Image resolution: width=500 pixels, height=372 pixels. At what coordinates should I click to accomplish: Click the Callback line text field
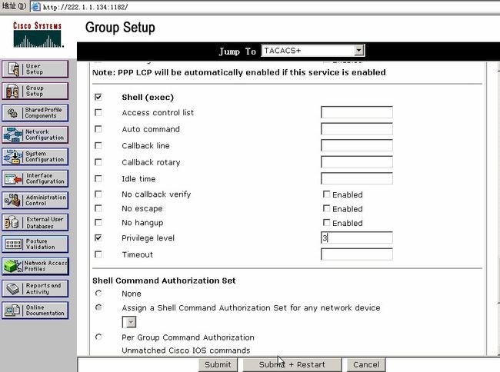(x=356, y=145)
